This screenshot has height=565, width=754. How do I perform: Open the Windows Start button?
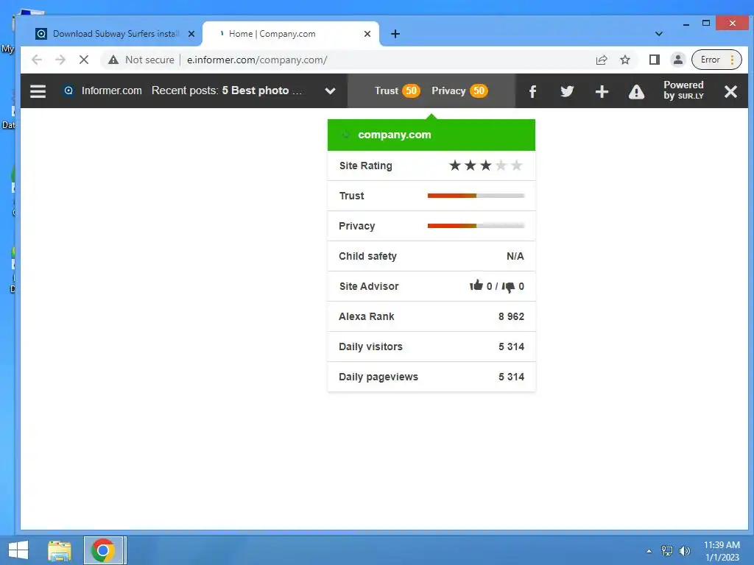[x=18, y=550]
